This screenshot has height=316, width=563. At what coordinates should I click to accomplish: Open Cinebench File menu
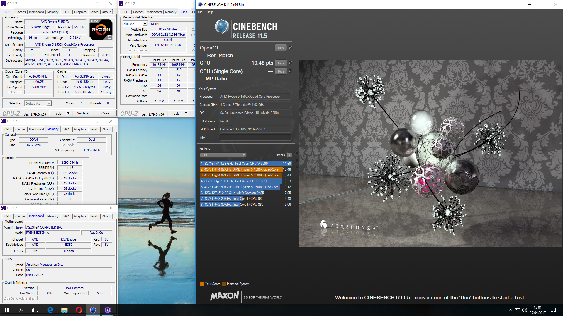[200, 12]
